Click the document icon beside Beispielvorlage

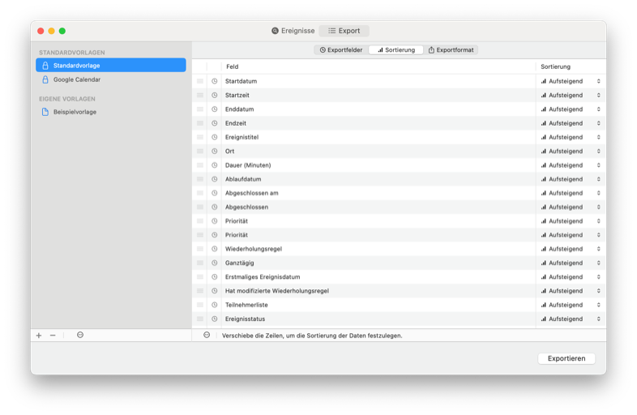(x=45, y=112)
